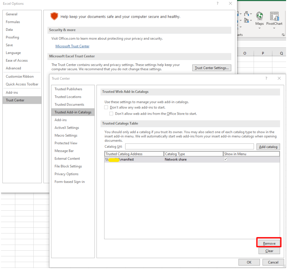Open Quick Access Toolbar options

coord(22,84)
